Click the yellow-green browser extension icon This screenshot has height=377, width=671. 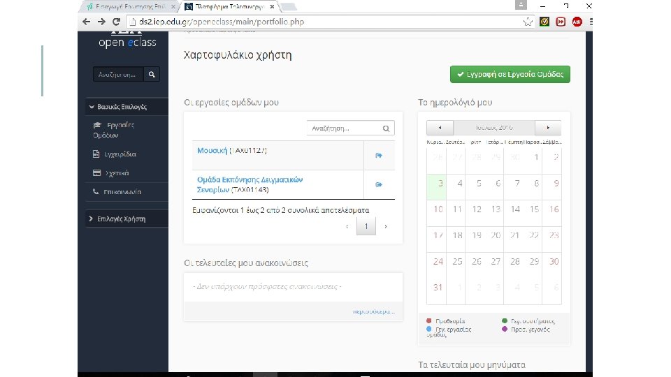pos(544,22)
